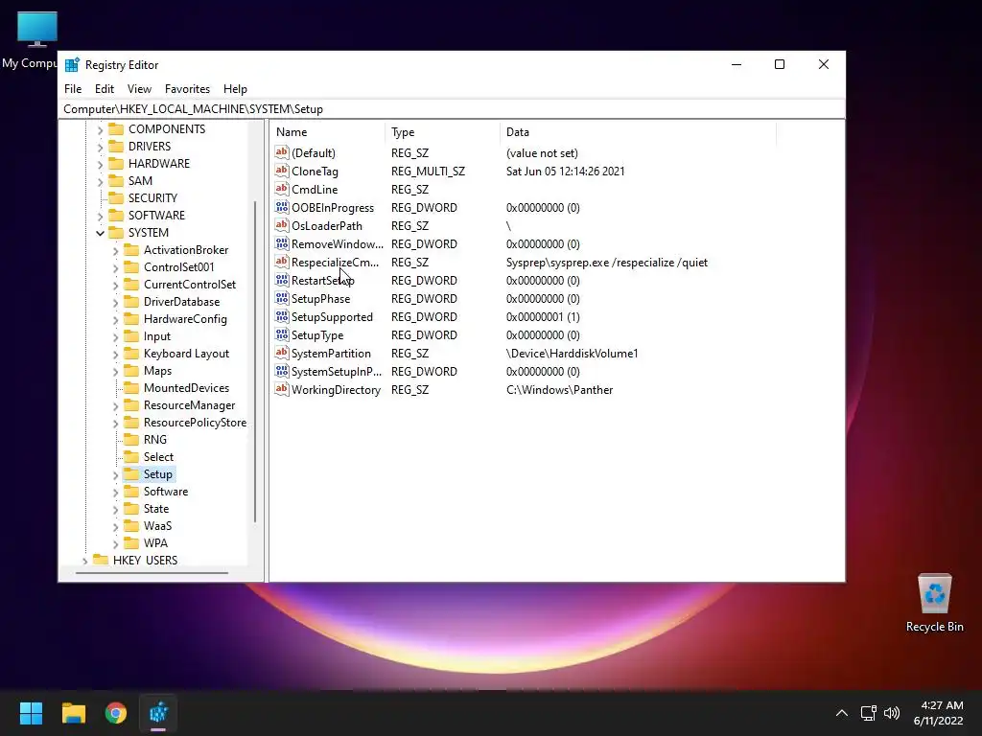Viewport: 982px width, 736px height.
Task: Open the Help menu
Action: coord(235,89)
